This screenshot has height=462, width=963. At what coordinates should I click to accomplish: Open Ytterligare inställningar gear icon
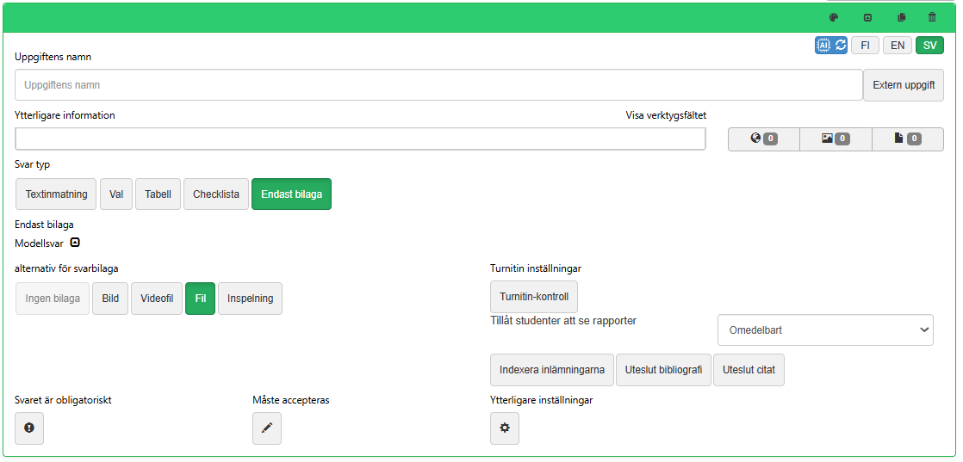tap(505, 428)
